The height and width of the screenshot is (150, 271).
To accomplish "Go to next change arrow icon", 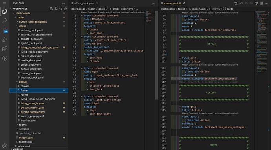I will [x=251, y=3].
